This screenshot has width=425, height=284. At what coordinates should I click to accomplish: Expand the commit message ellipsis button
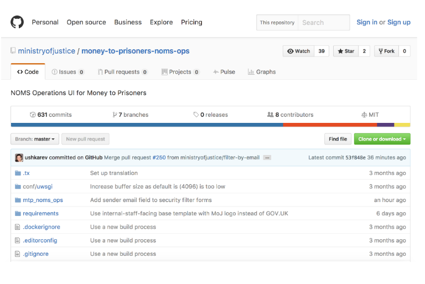click(x=267, y=158)
